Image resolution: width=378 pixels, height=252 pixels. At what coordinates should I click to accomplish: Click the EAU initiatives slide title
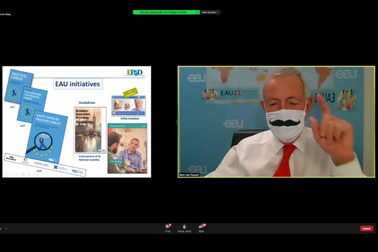[x=76, y=84]
